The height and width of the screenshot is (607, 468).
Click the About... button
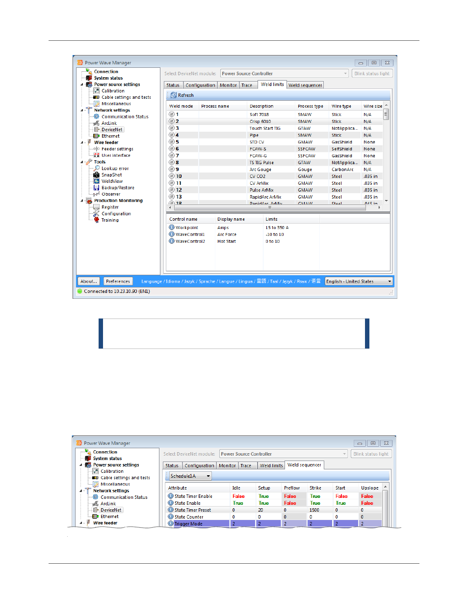click(89, 282)
